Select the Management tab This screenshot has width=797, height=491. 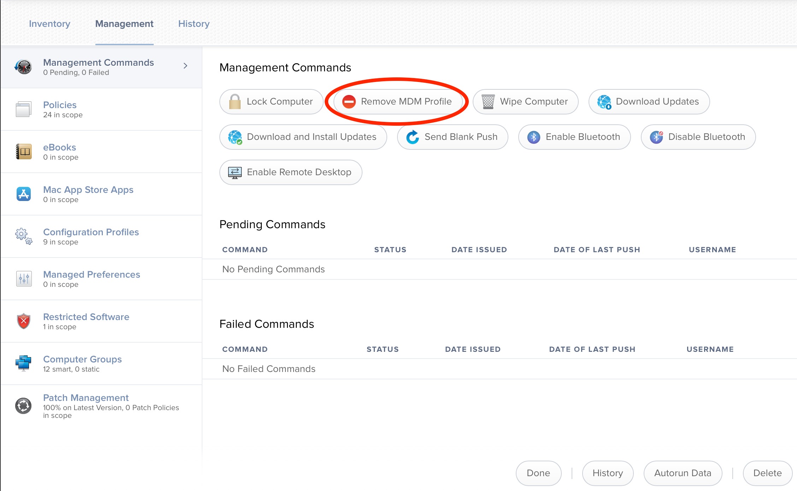[124, 24]
